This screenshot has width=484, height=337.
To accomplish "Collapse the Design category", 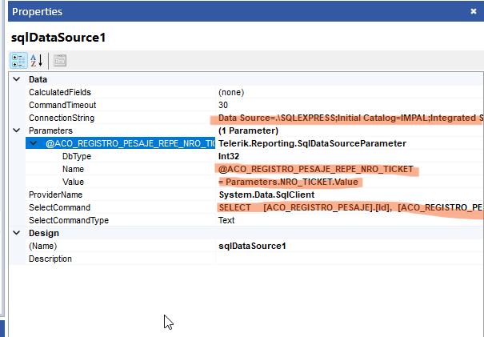I will pos(16,233).
